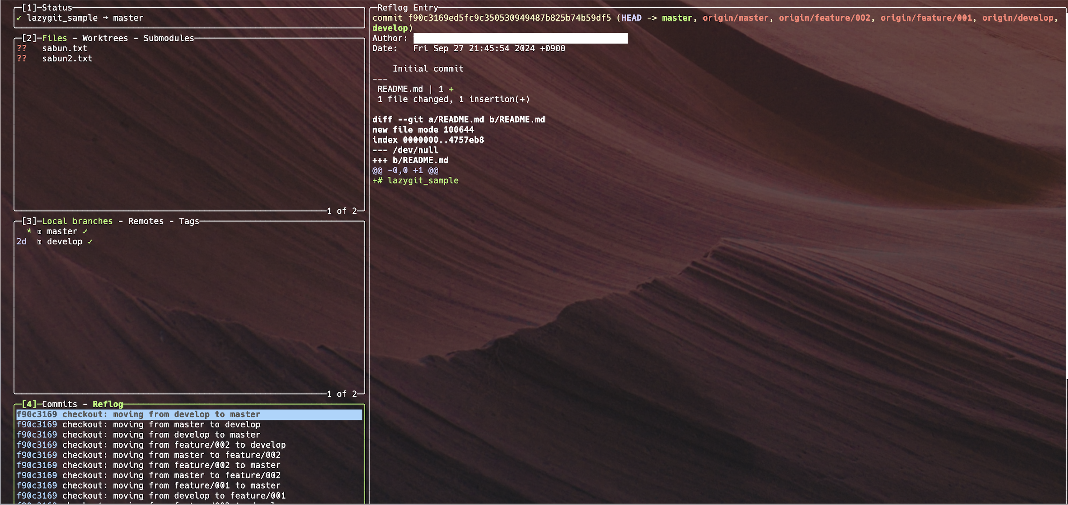Select reflog entry moving from feature/002 to develop
The height and width of the screenshot is (505, 1068).
tap(174, 445)
